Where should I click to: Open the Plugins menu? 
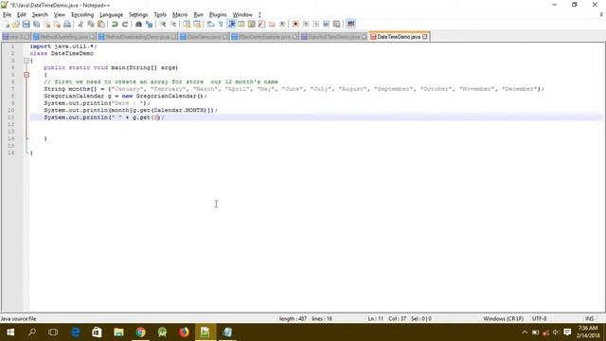point(218,15)
